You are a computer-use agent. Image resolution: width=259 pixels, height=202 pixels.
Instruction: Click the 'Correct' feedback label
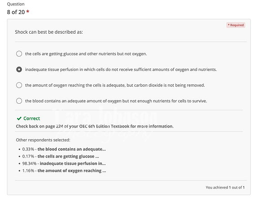[32, 119]
